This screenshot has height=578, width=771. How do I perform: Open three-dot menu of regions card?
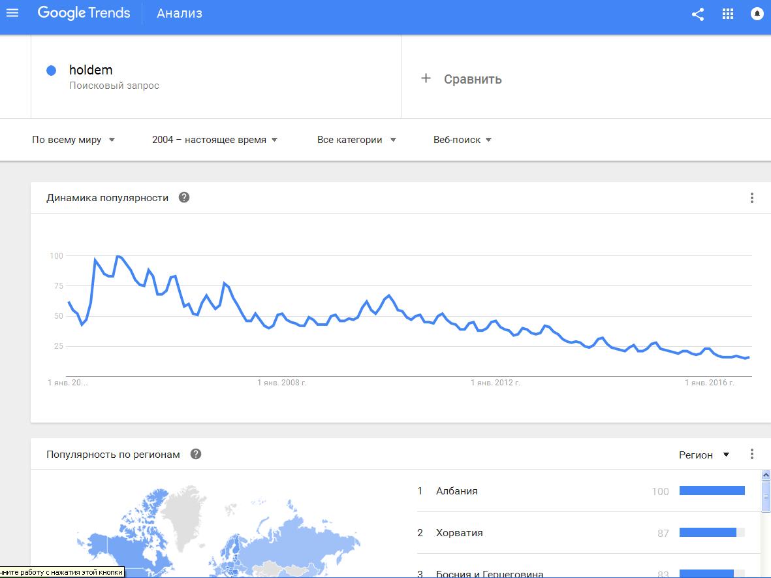pyautogui.click(x=752, y=454)
